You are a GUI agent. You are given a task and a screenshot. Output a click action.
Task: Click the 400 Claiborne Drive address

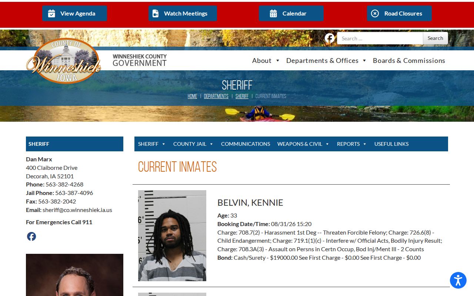pos(52,168)
